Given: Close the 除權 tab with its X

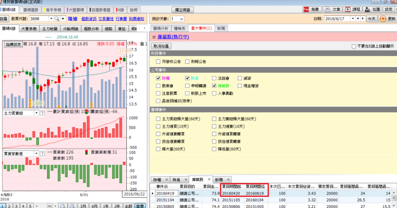Looking at the screenshot, I should click(167, 179).
